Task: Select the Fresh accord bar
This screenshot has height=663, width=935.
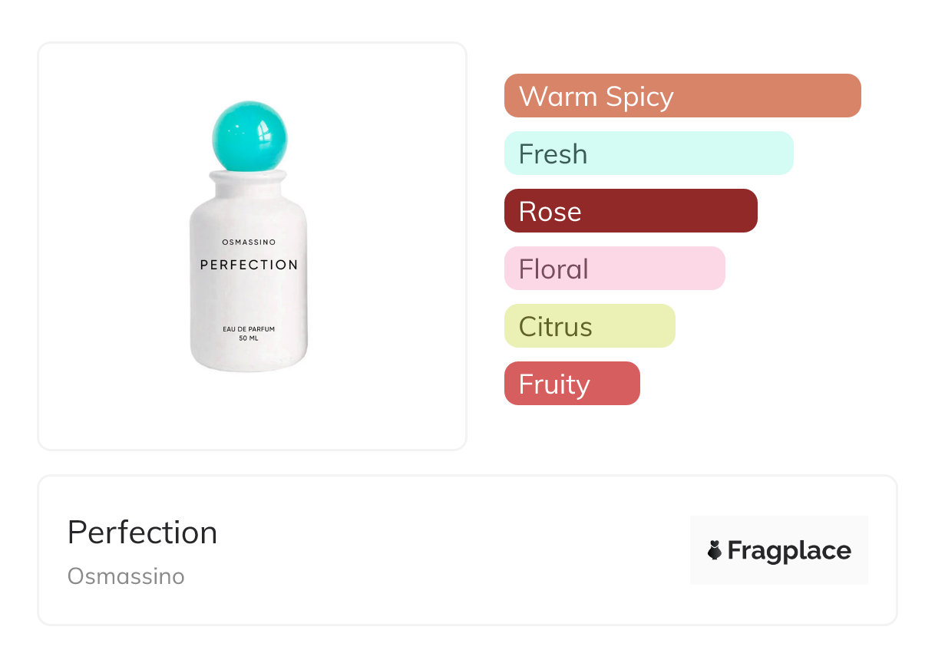Action: coord(648,153)
